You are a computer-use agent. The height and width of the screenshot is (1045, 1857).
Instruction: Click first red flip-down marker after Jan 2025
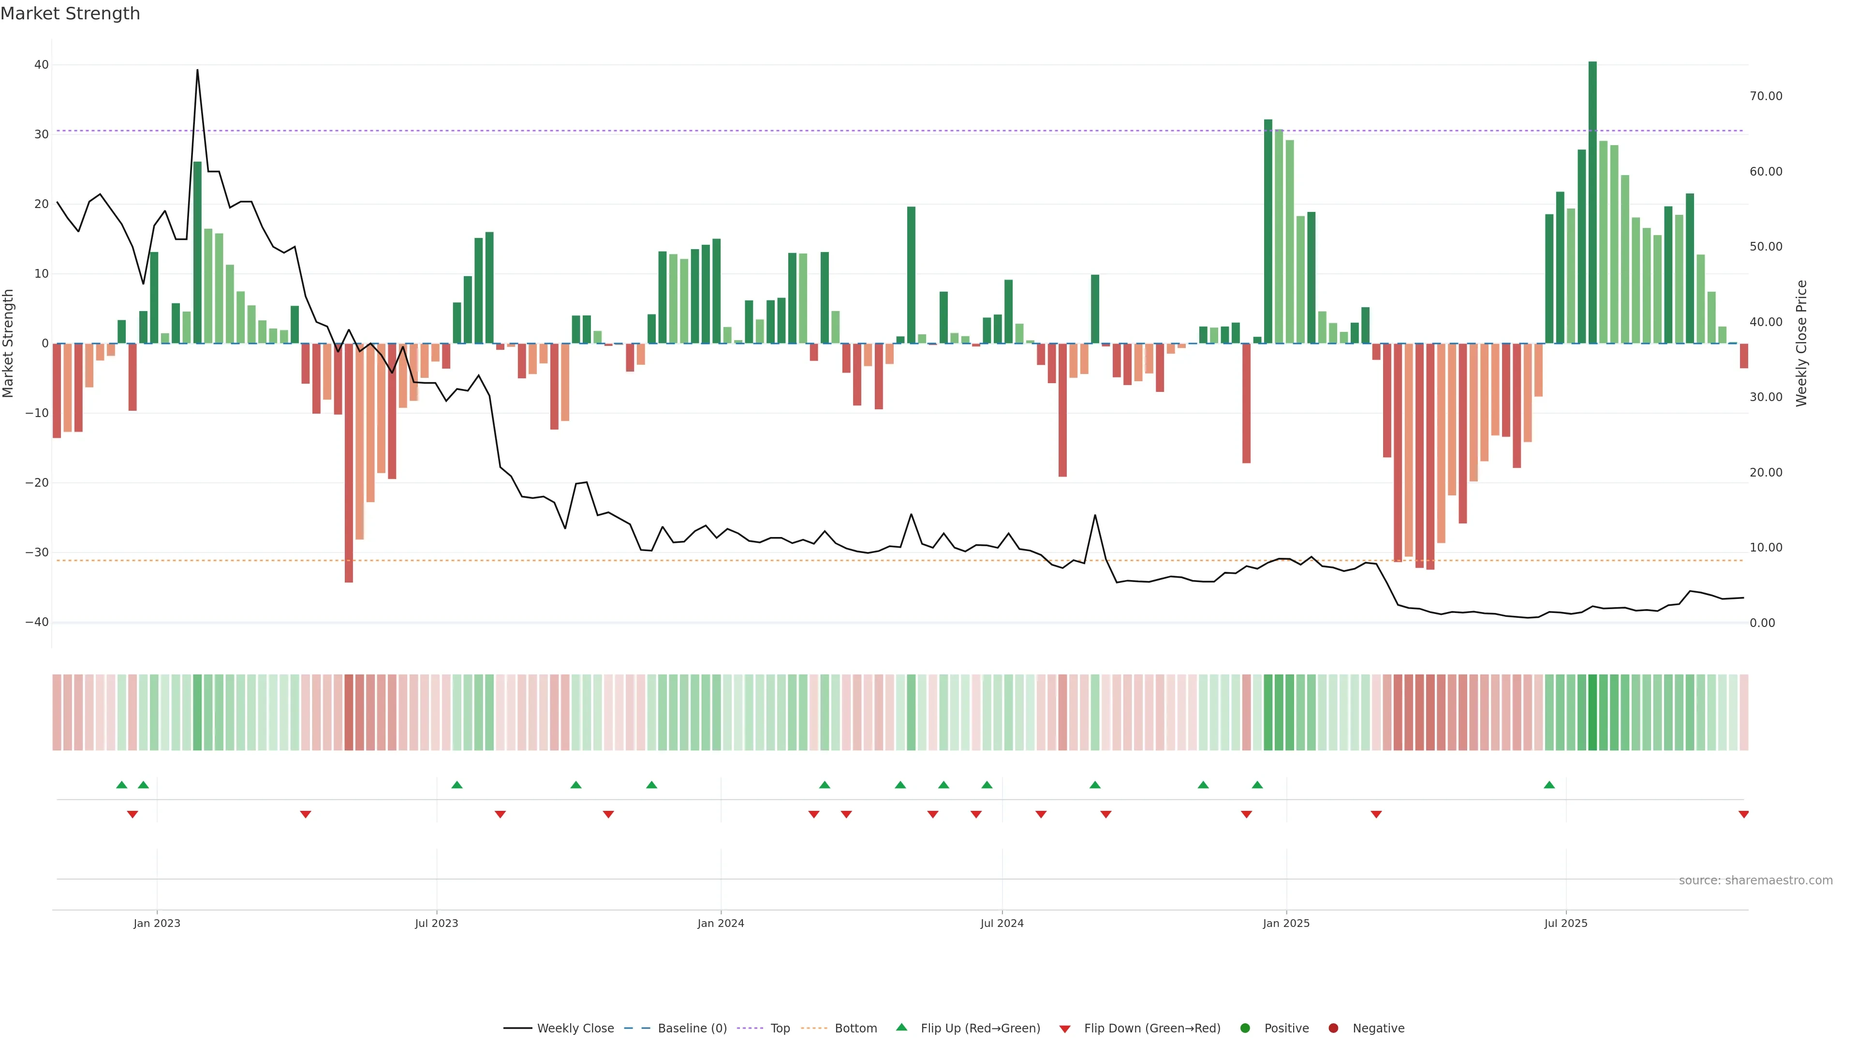[x=1376, y=814]
